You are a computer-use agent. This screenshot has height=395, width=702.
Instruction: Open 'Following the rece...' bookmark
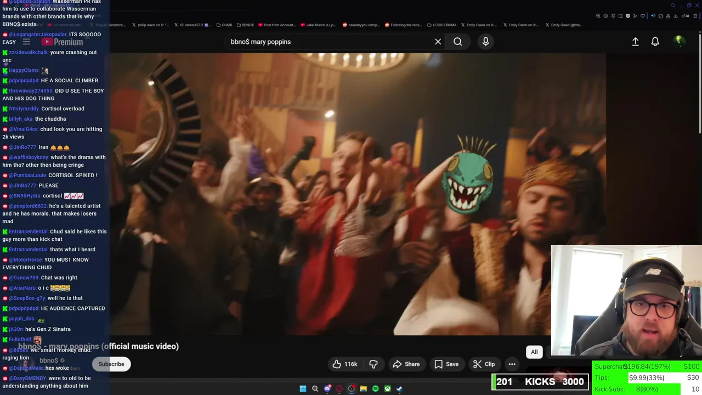pos(404,25)
